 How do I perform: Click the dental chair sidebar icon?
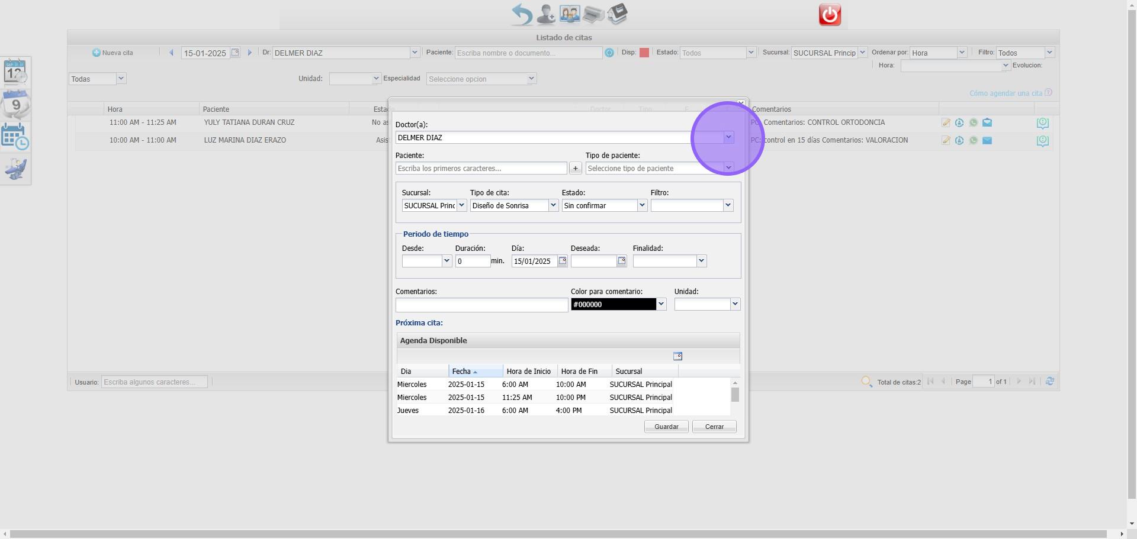[15, 169]
